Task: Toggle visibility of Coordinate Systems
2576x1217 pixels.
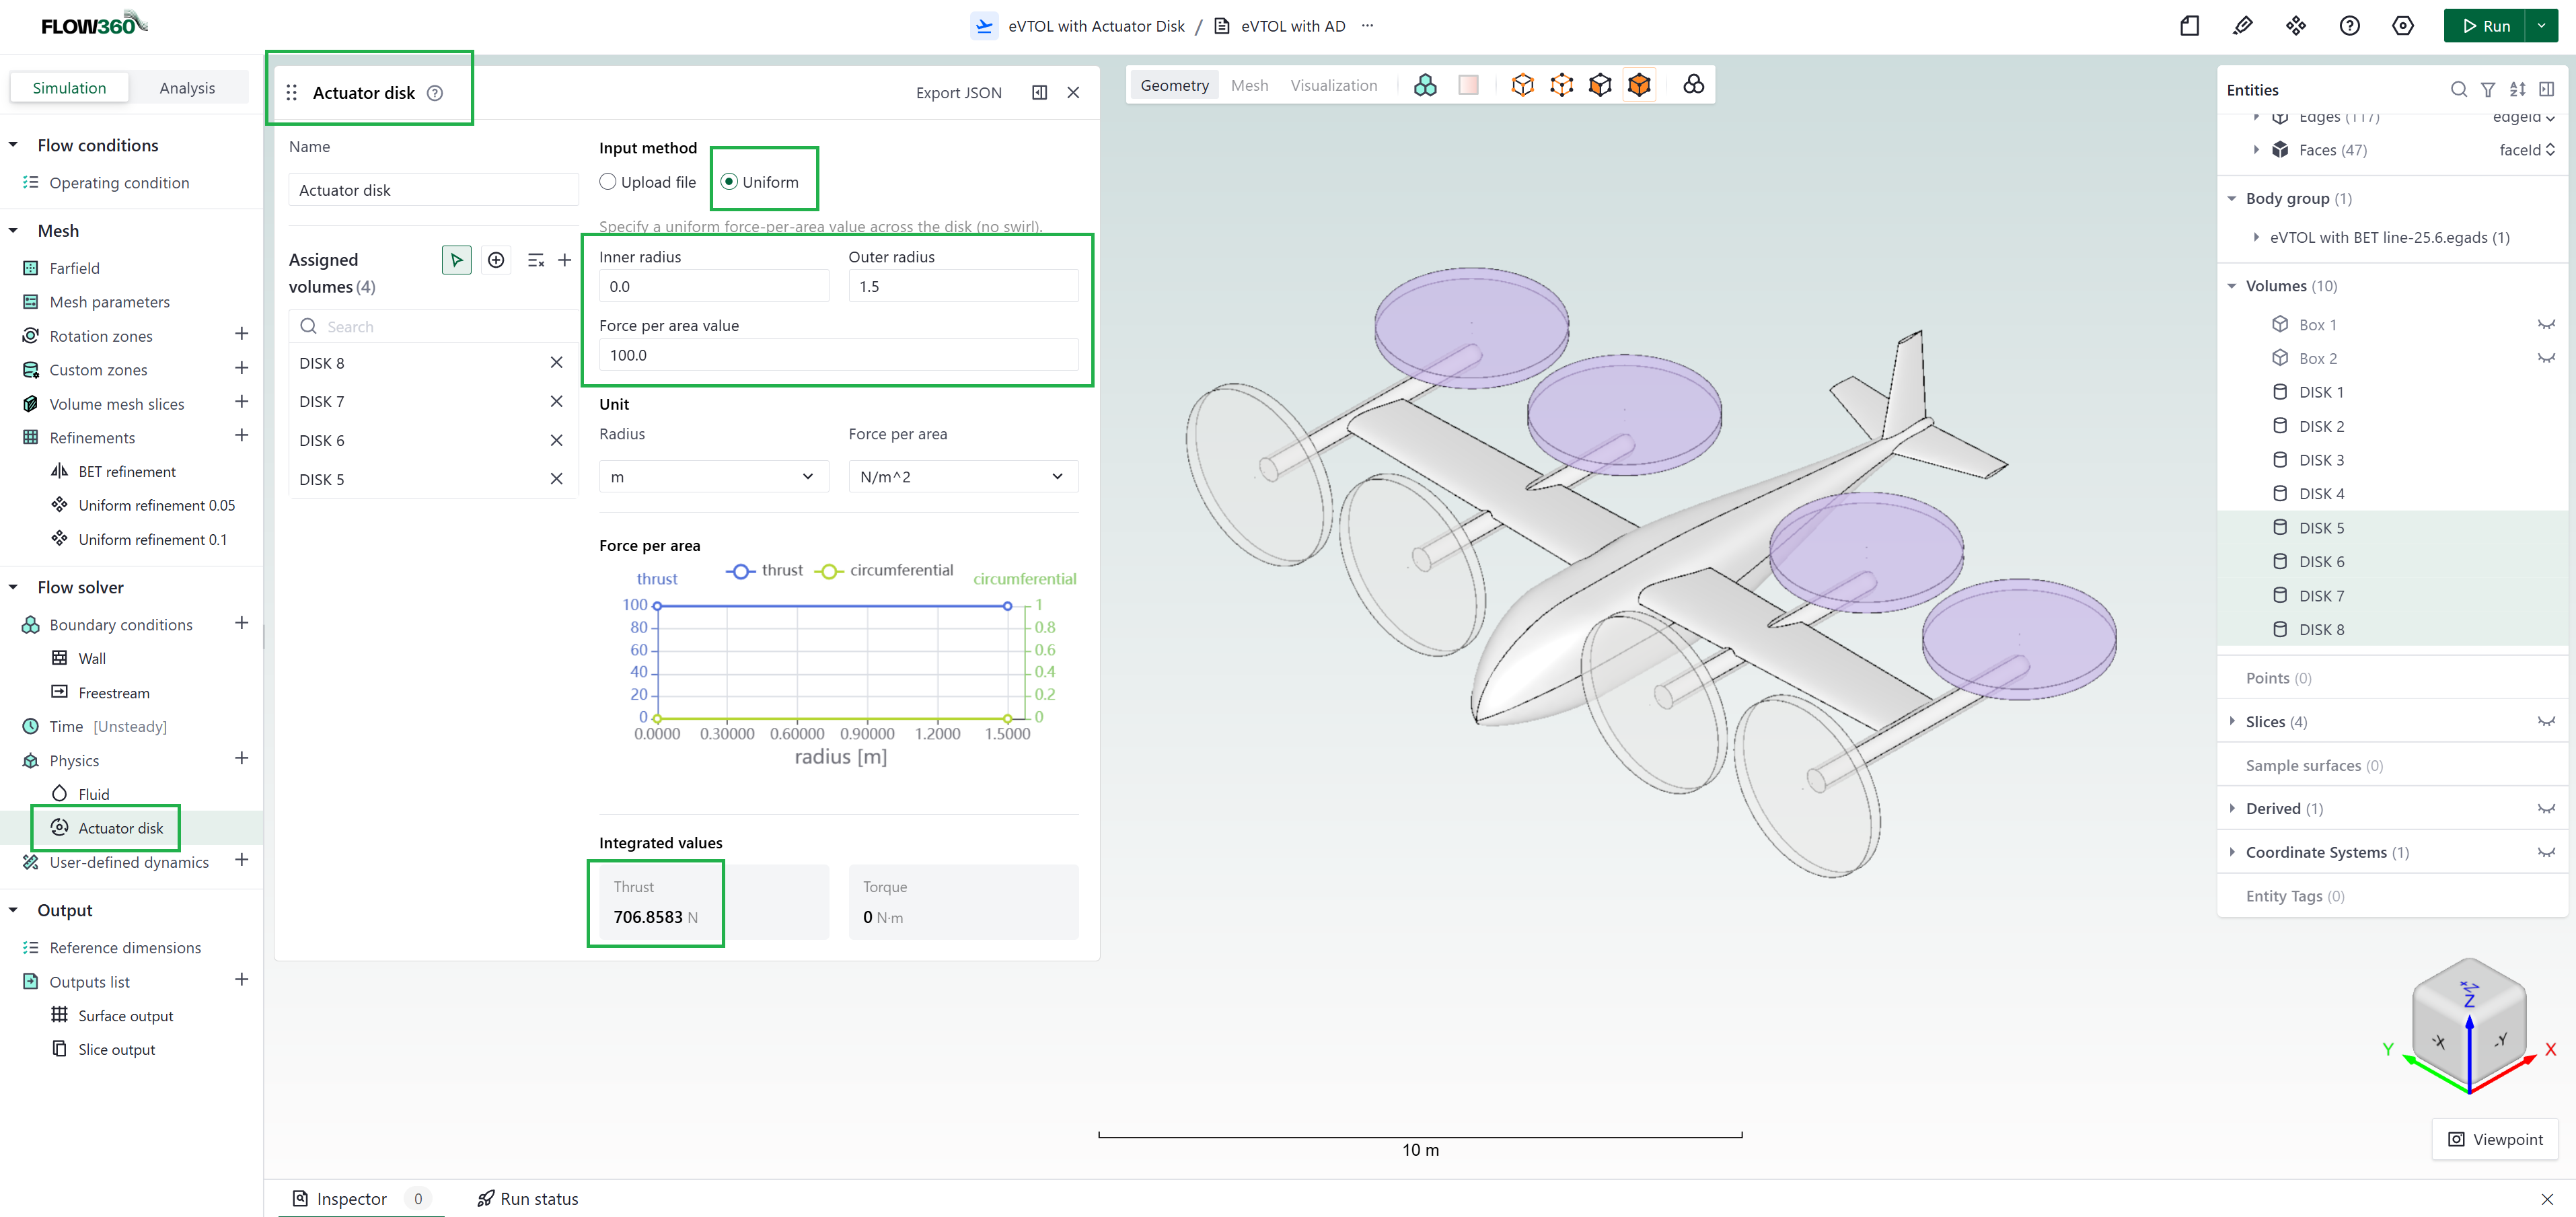Action: (2546, 853)
